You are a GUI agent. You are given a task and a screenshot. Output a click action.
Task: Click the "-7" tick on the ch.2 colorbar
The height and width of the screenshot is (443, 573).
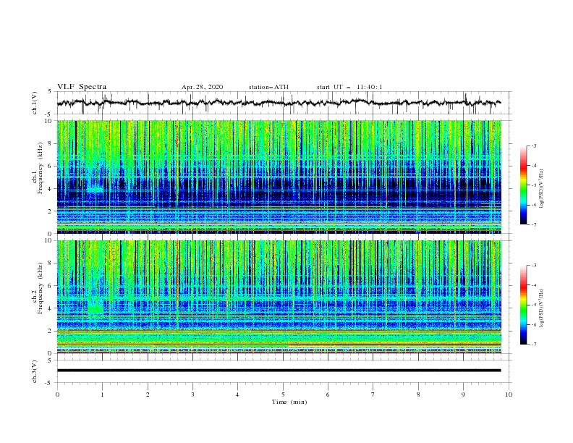click(x=534, y=345)
